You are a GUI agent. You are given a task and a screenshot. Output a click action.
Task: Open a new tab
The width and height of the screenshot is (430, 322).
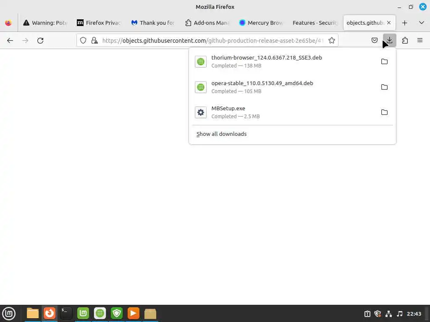(x=404, y=23)
